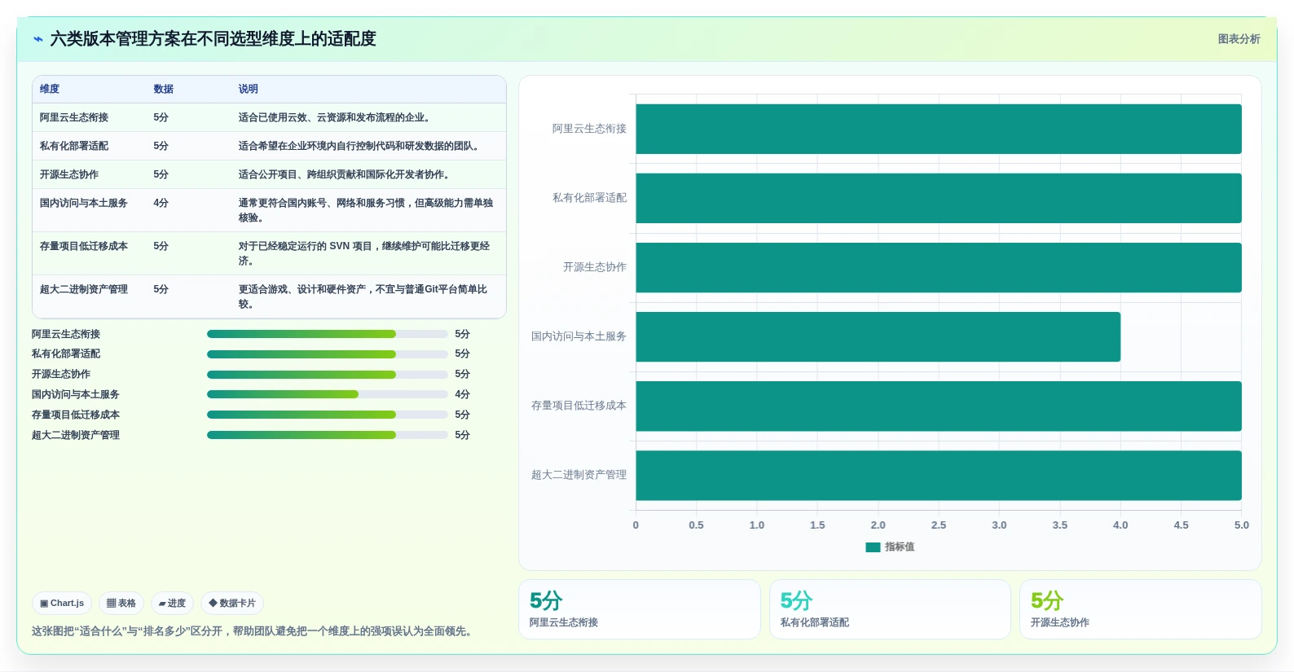Click the 阿里云生态衔接 chart bar

[939, 129]
